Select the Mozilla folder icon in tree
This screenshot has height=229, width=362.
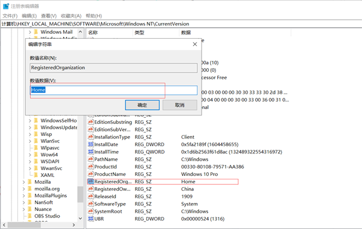tap(30, 182)
